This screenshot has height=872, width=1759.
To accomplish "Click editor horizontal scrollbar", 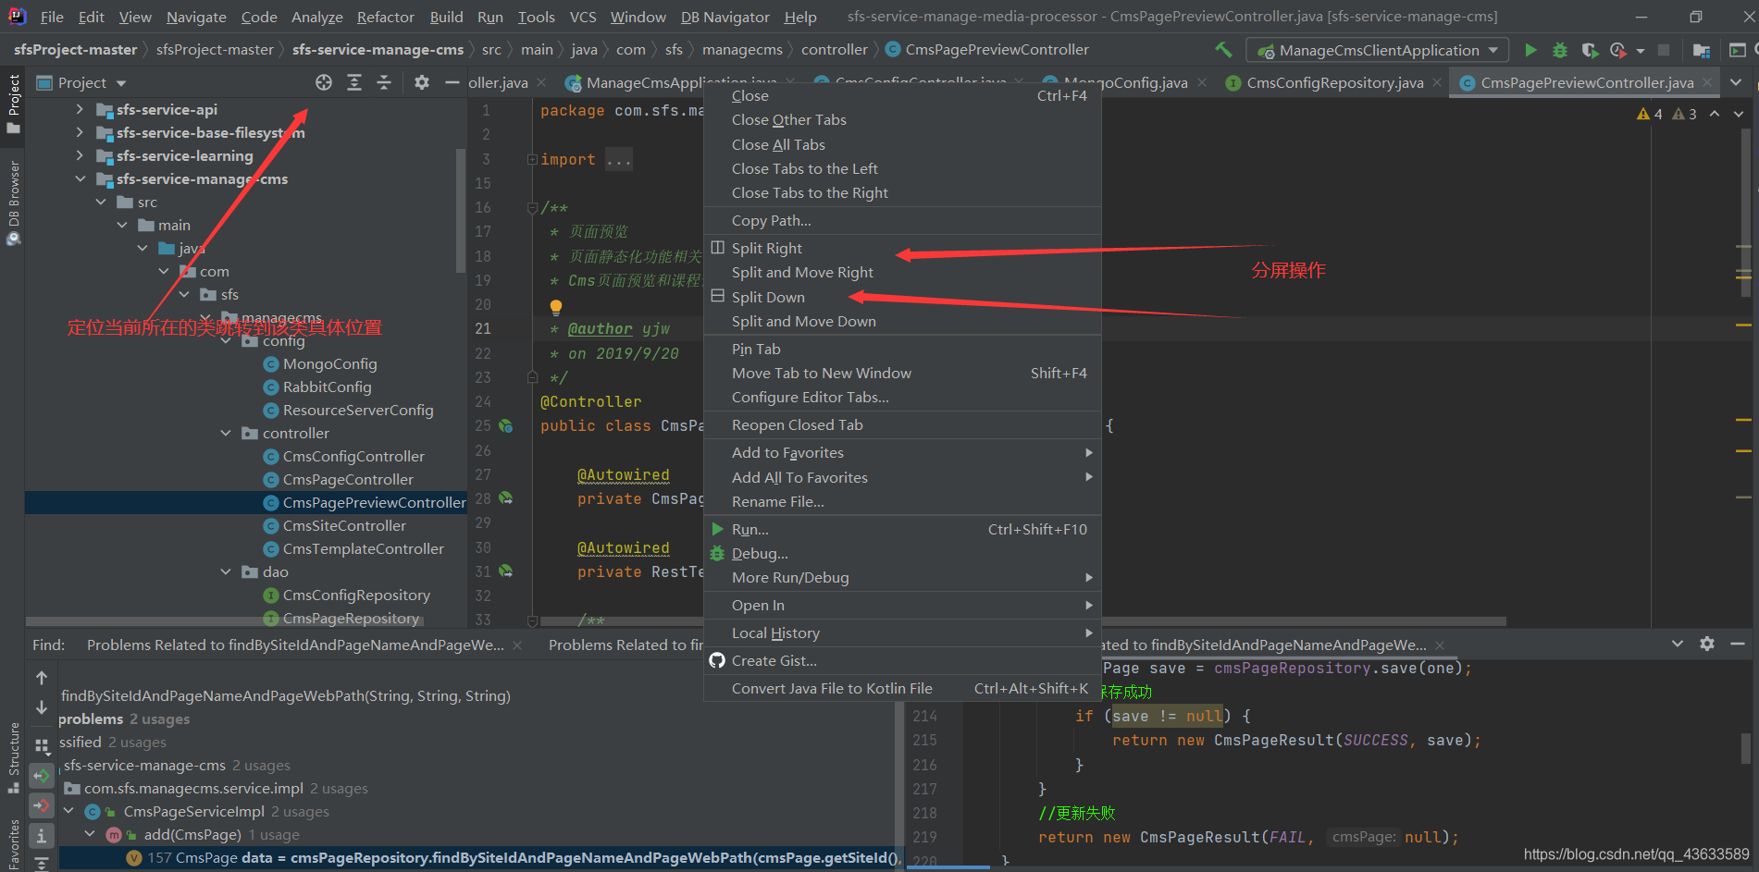I will tap(1022, 621).
